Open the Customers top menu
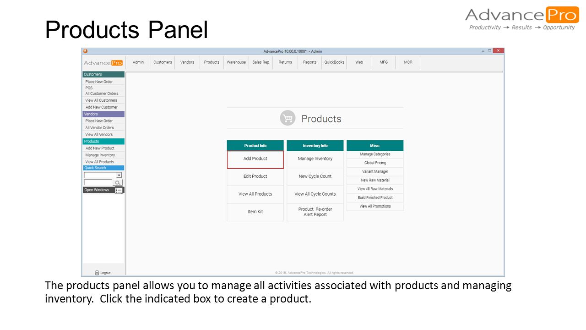This screenshot has width=586, height=330. tap(163, 62)
